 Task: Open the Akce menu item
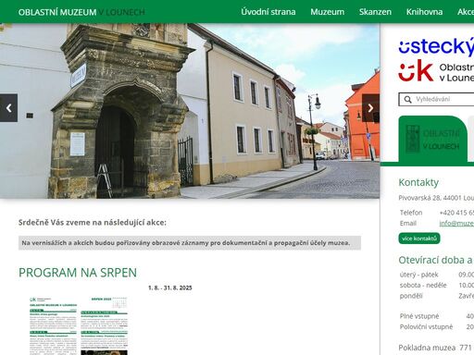pos(466,12)
